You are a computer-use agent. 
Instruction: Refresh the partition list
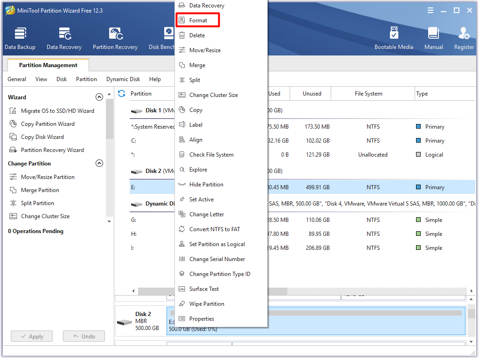tap(121, 93)
